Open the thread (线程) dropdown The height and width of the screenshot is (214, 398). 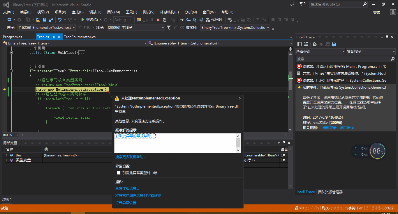click(x=136, y=28)
